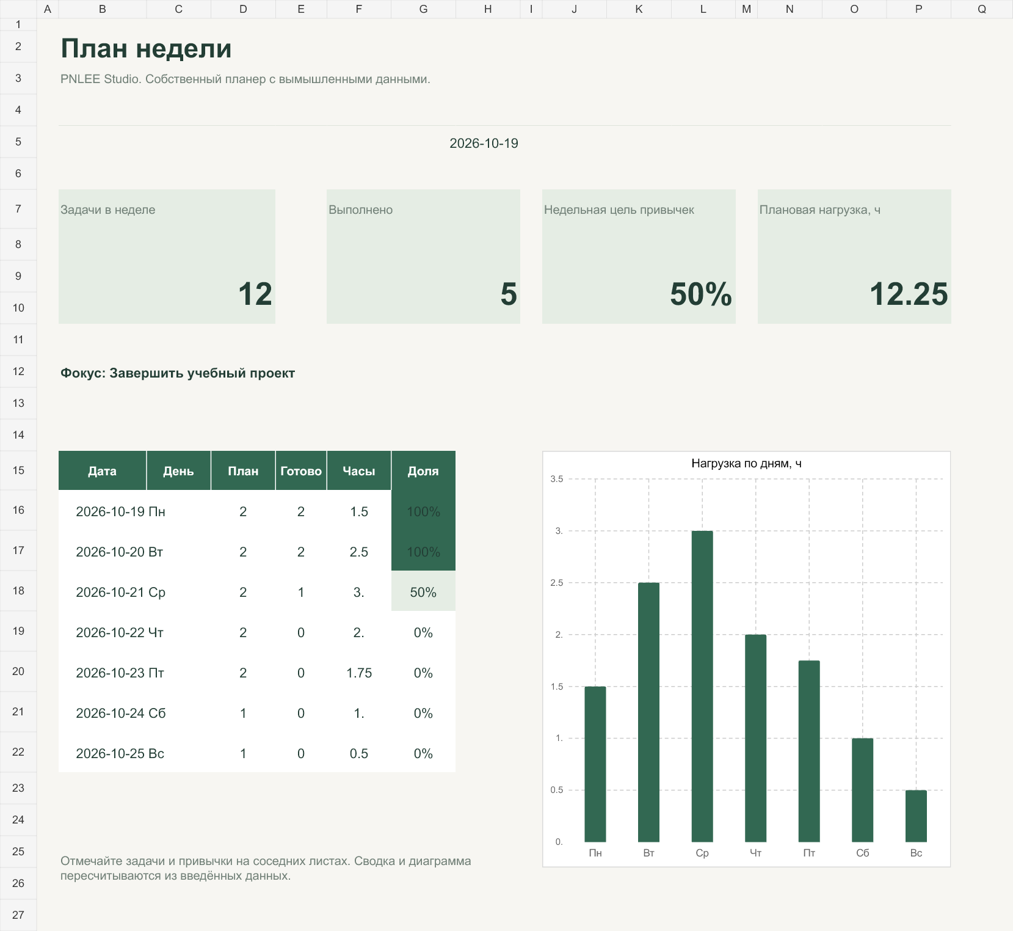Screen dimensions: 1013x931
Task: Select row header 22
Action: point(18,752)
